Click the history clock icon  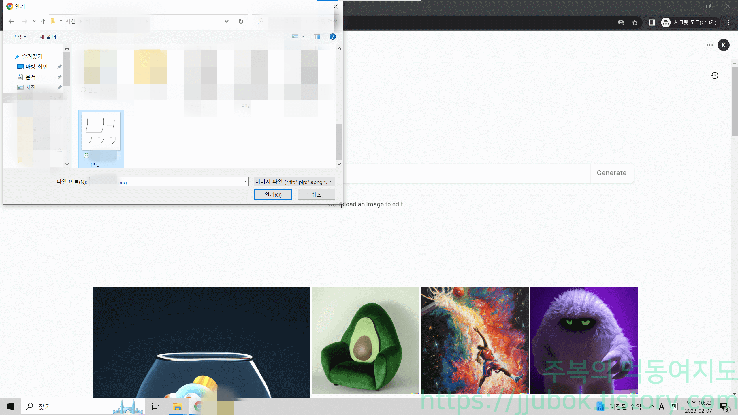(714, 76)
